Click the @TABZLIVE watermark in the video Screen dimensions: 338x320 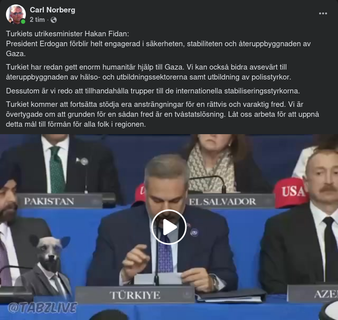coord(42,308)
